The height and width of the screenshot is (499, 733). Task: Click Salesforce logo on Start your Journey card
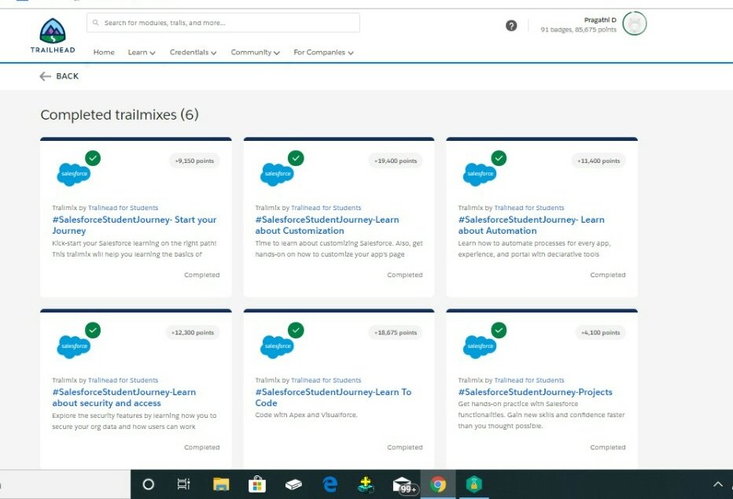tap(73, 173)
